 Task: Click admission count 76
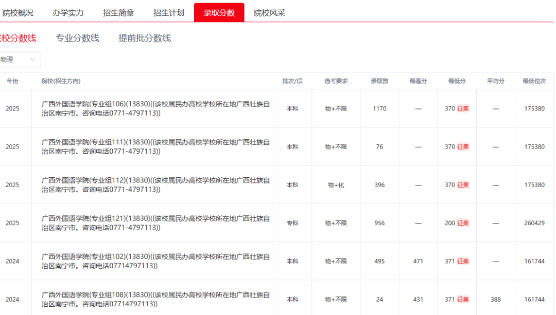pyautogui.click(x=379, y=147)
